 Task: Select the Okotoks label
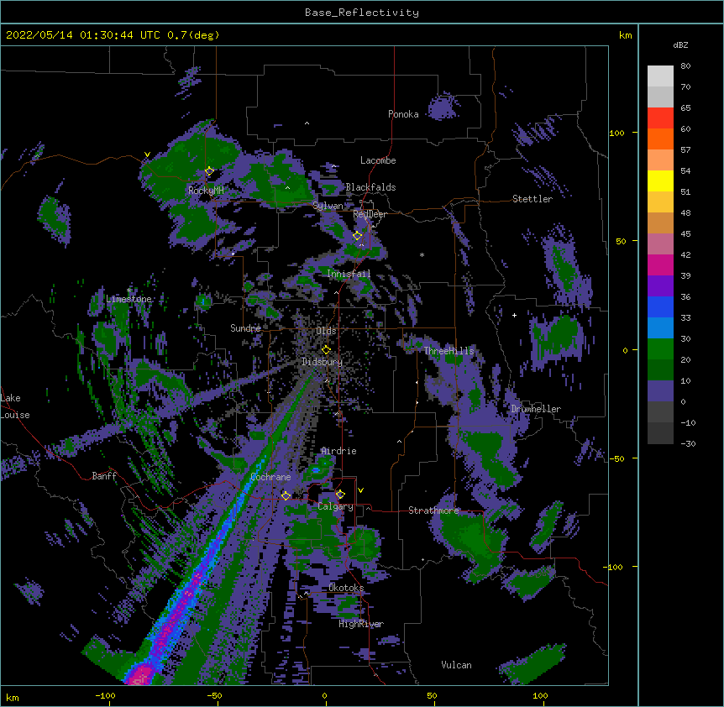point(346,588)
